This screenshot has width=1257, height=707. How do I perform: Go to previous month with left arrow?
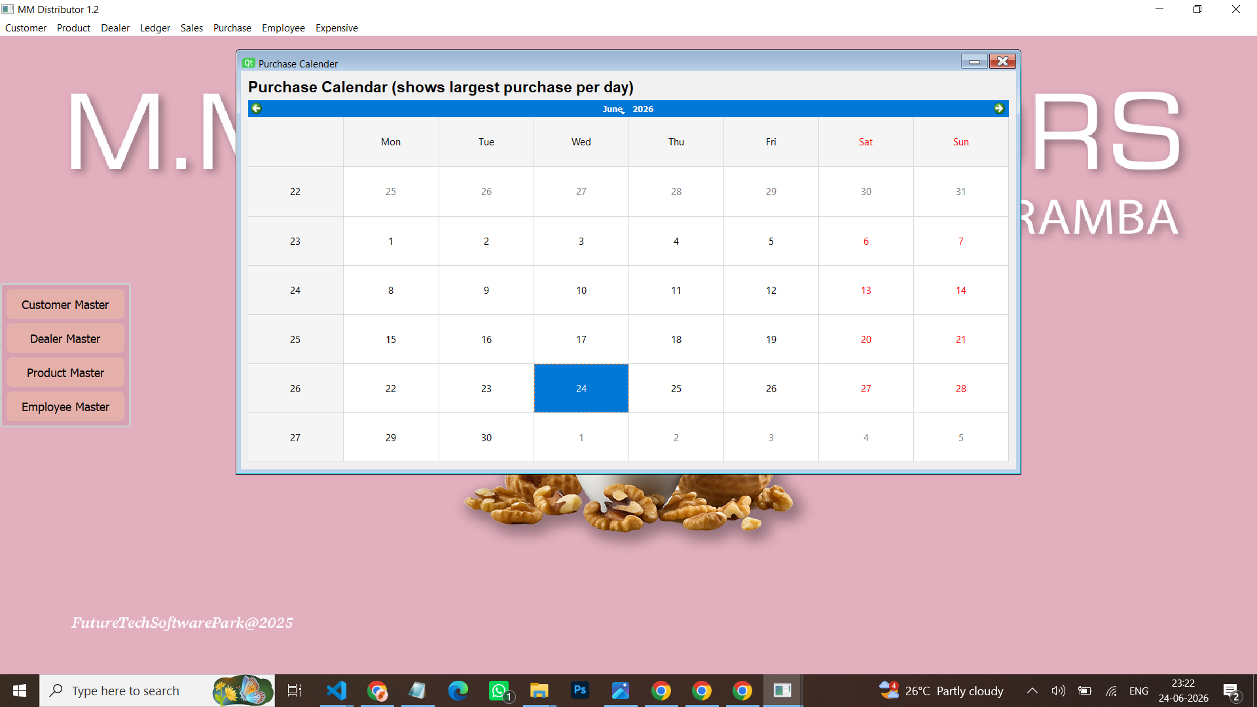coord(257,109)
